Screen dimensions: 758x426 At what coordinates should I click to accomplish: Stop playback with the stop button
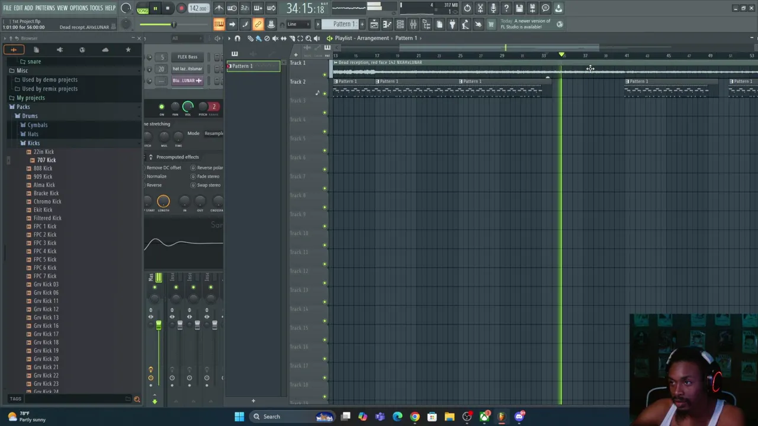tap(168, 8)
